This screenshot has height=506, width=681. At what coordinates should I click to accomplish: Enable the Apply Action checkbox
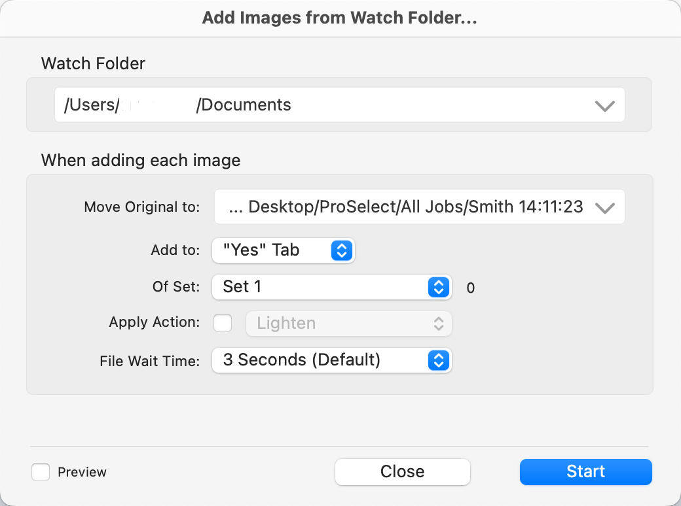(223, 323)
